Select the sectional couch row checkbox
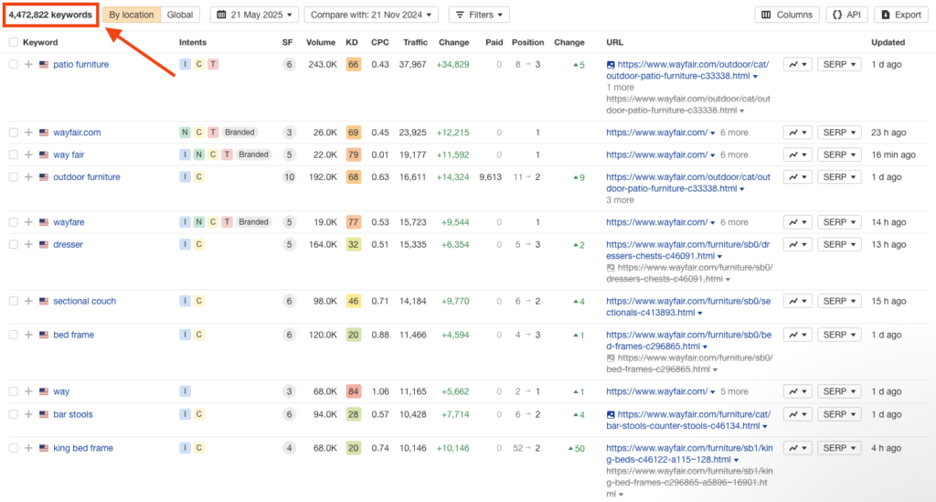Screen dimensions: 936x502 pyautogui.click(x=13, y=302)
